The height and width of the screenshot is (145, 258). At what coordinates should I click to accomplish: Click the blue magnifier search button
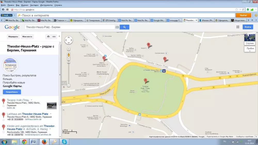click(124, 27)
